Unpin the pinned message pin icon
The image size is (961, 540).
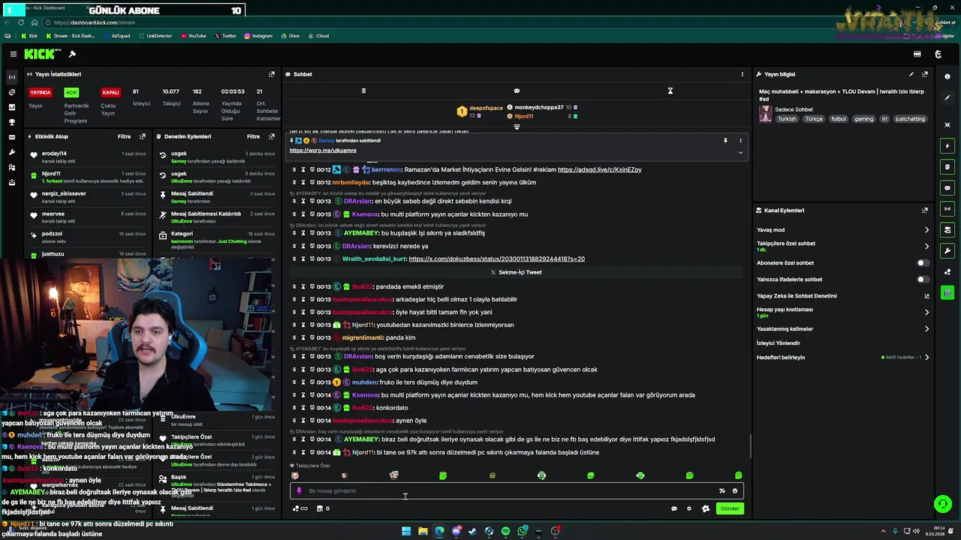point(725,140)
